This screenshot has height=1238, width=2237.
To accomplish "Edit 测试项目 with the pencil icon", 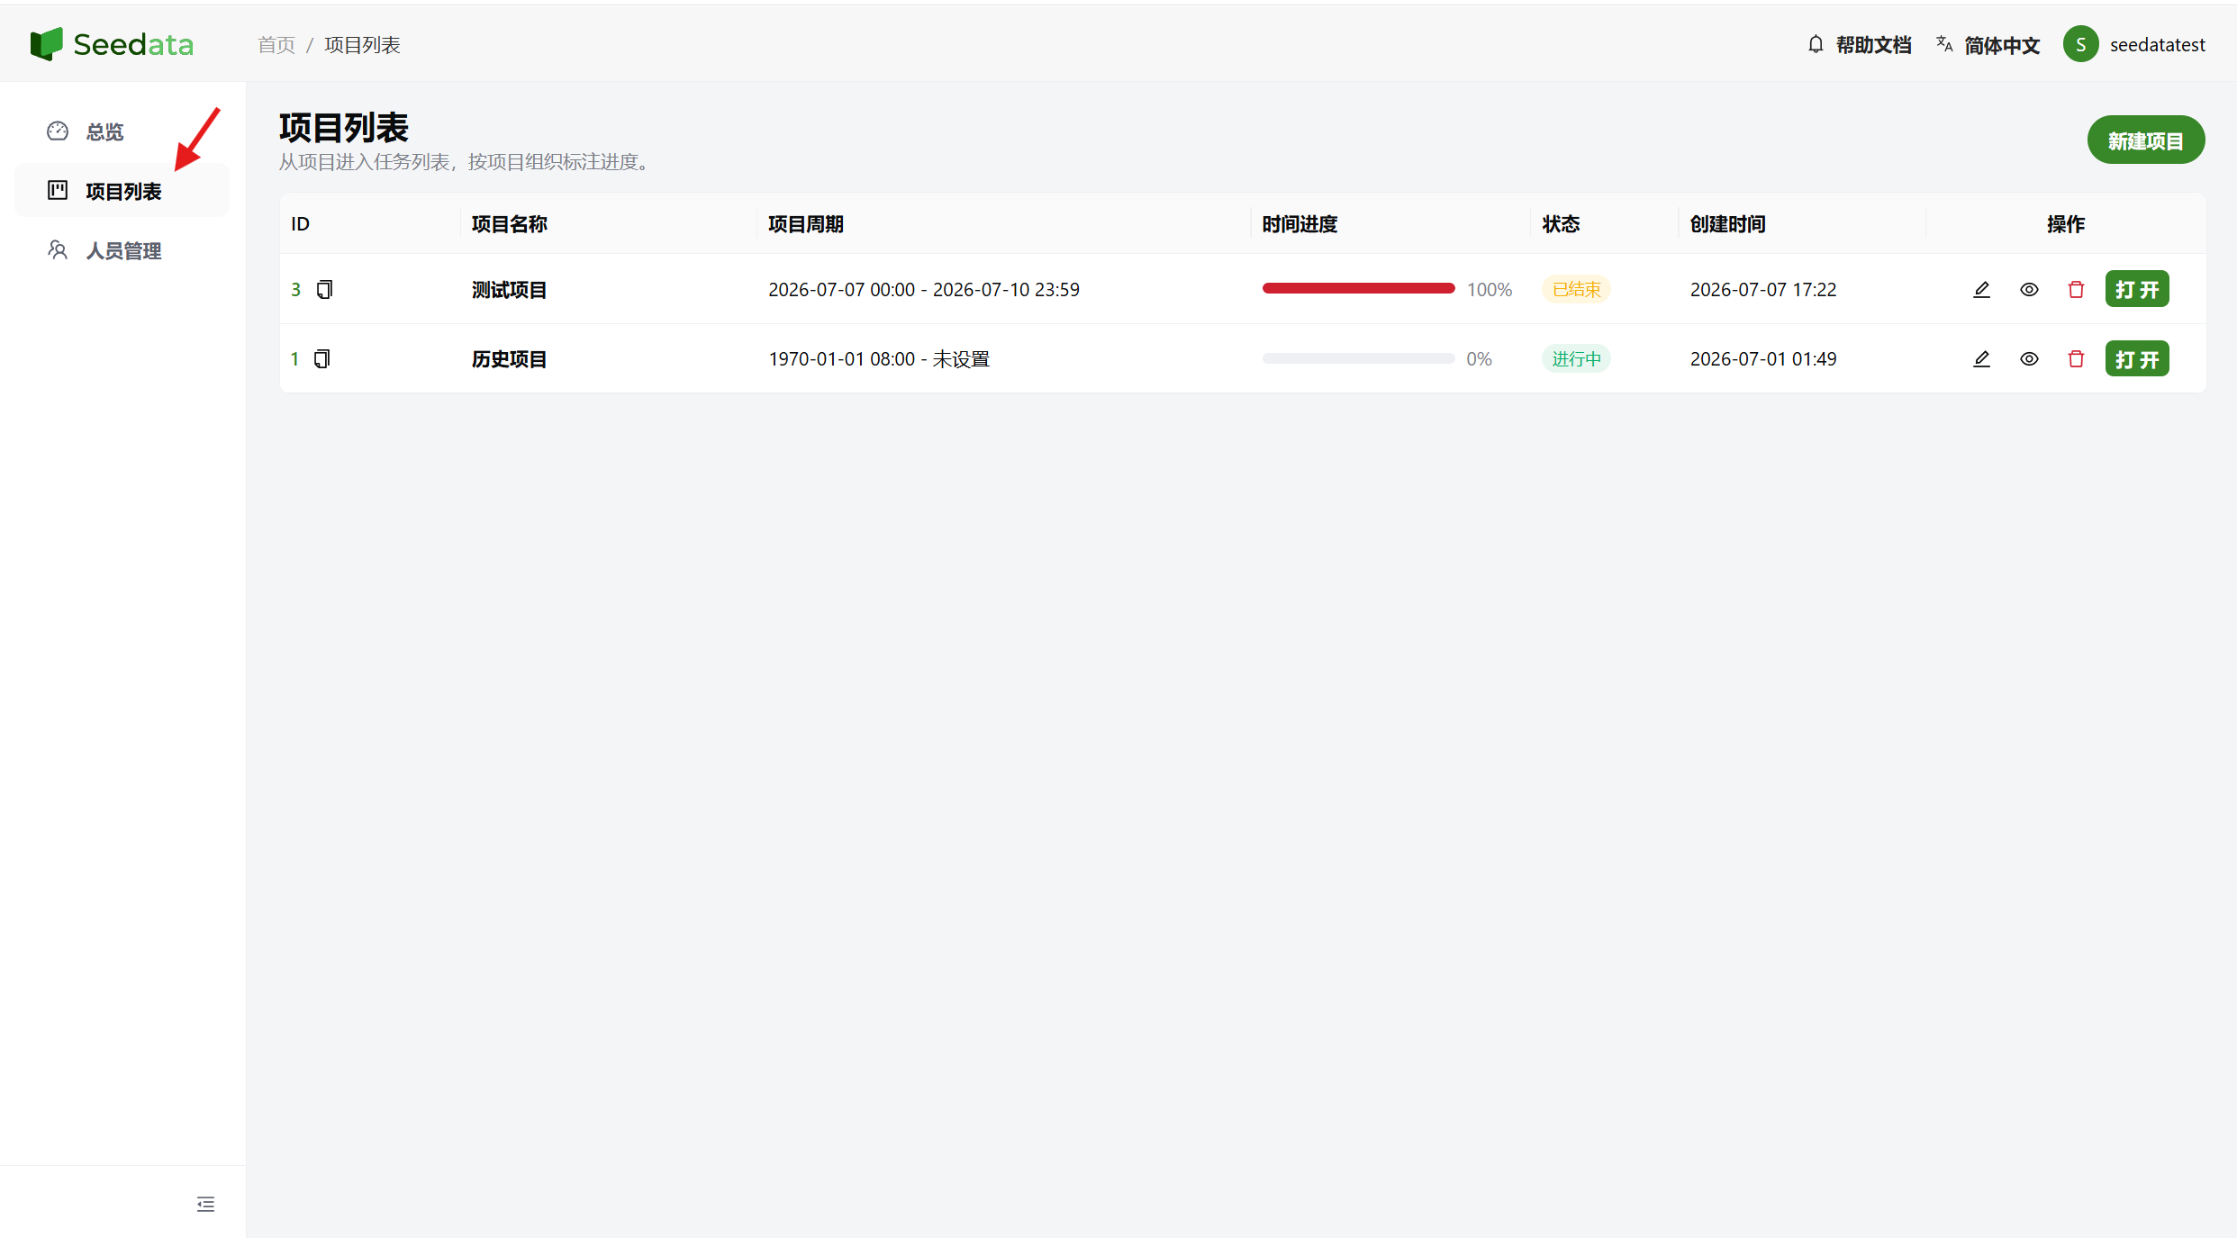I will [1981, 289].
